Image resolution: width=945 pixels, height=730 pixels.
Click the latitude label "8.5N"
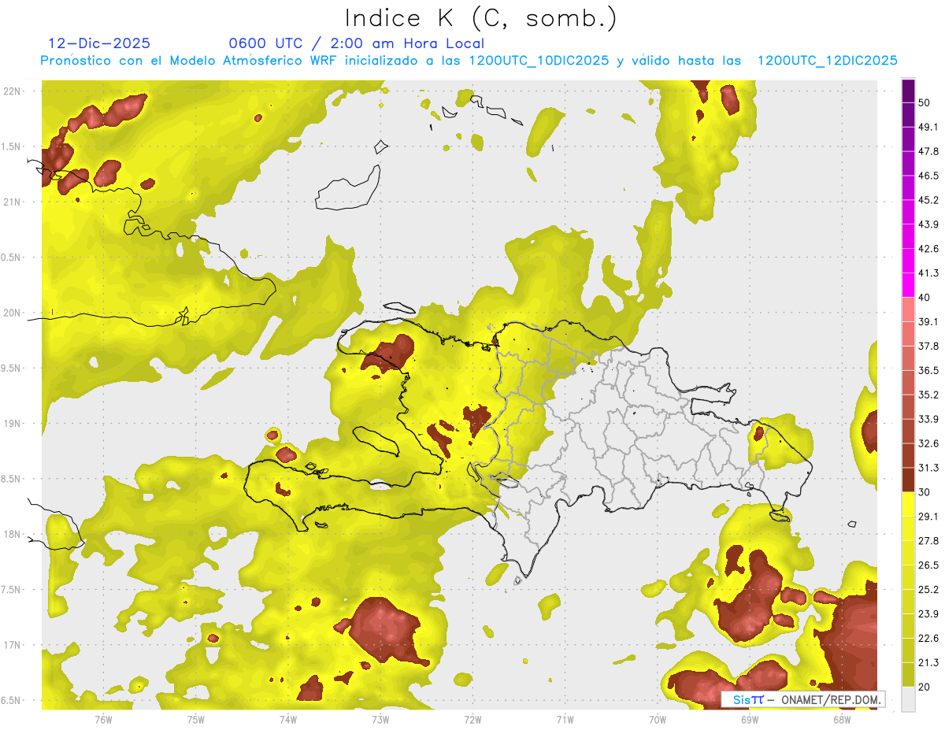(13, 479)
